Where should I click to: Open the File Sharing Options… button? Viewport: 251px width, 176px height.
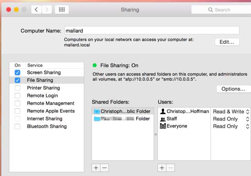[233, 89]
